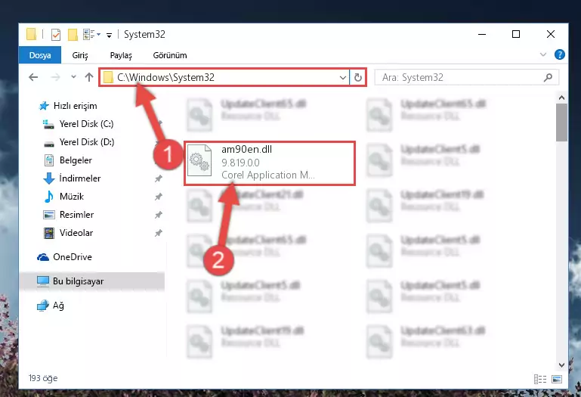581x397 pixels.
Task: Click the address bar path C:\Windows\System32
Action: (165, 77)
